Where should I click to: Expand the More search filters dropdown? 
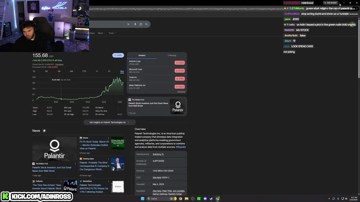pos(101,33)
